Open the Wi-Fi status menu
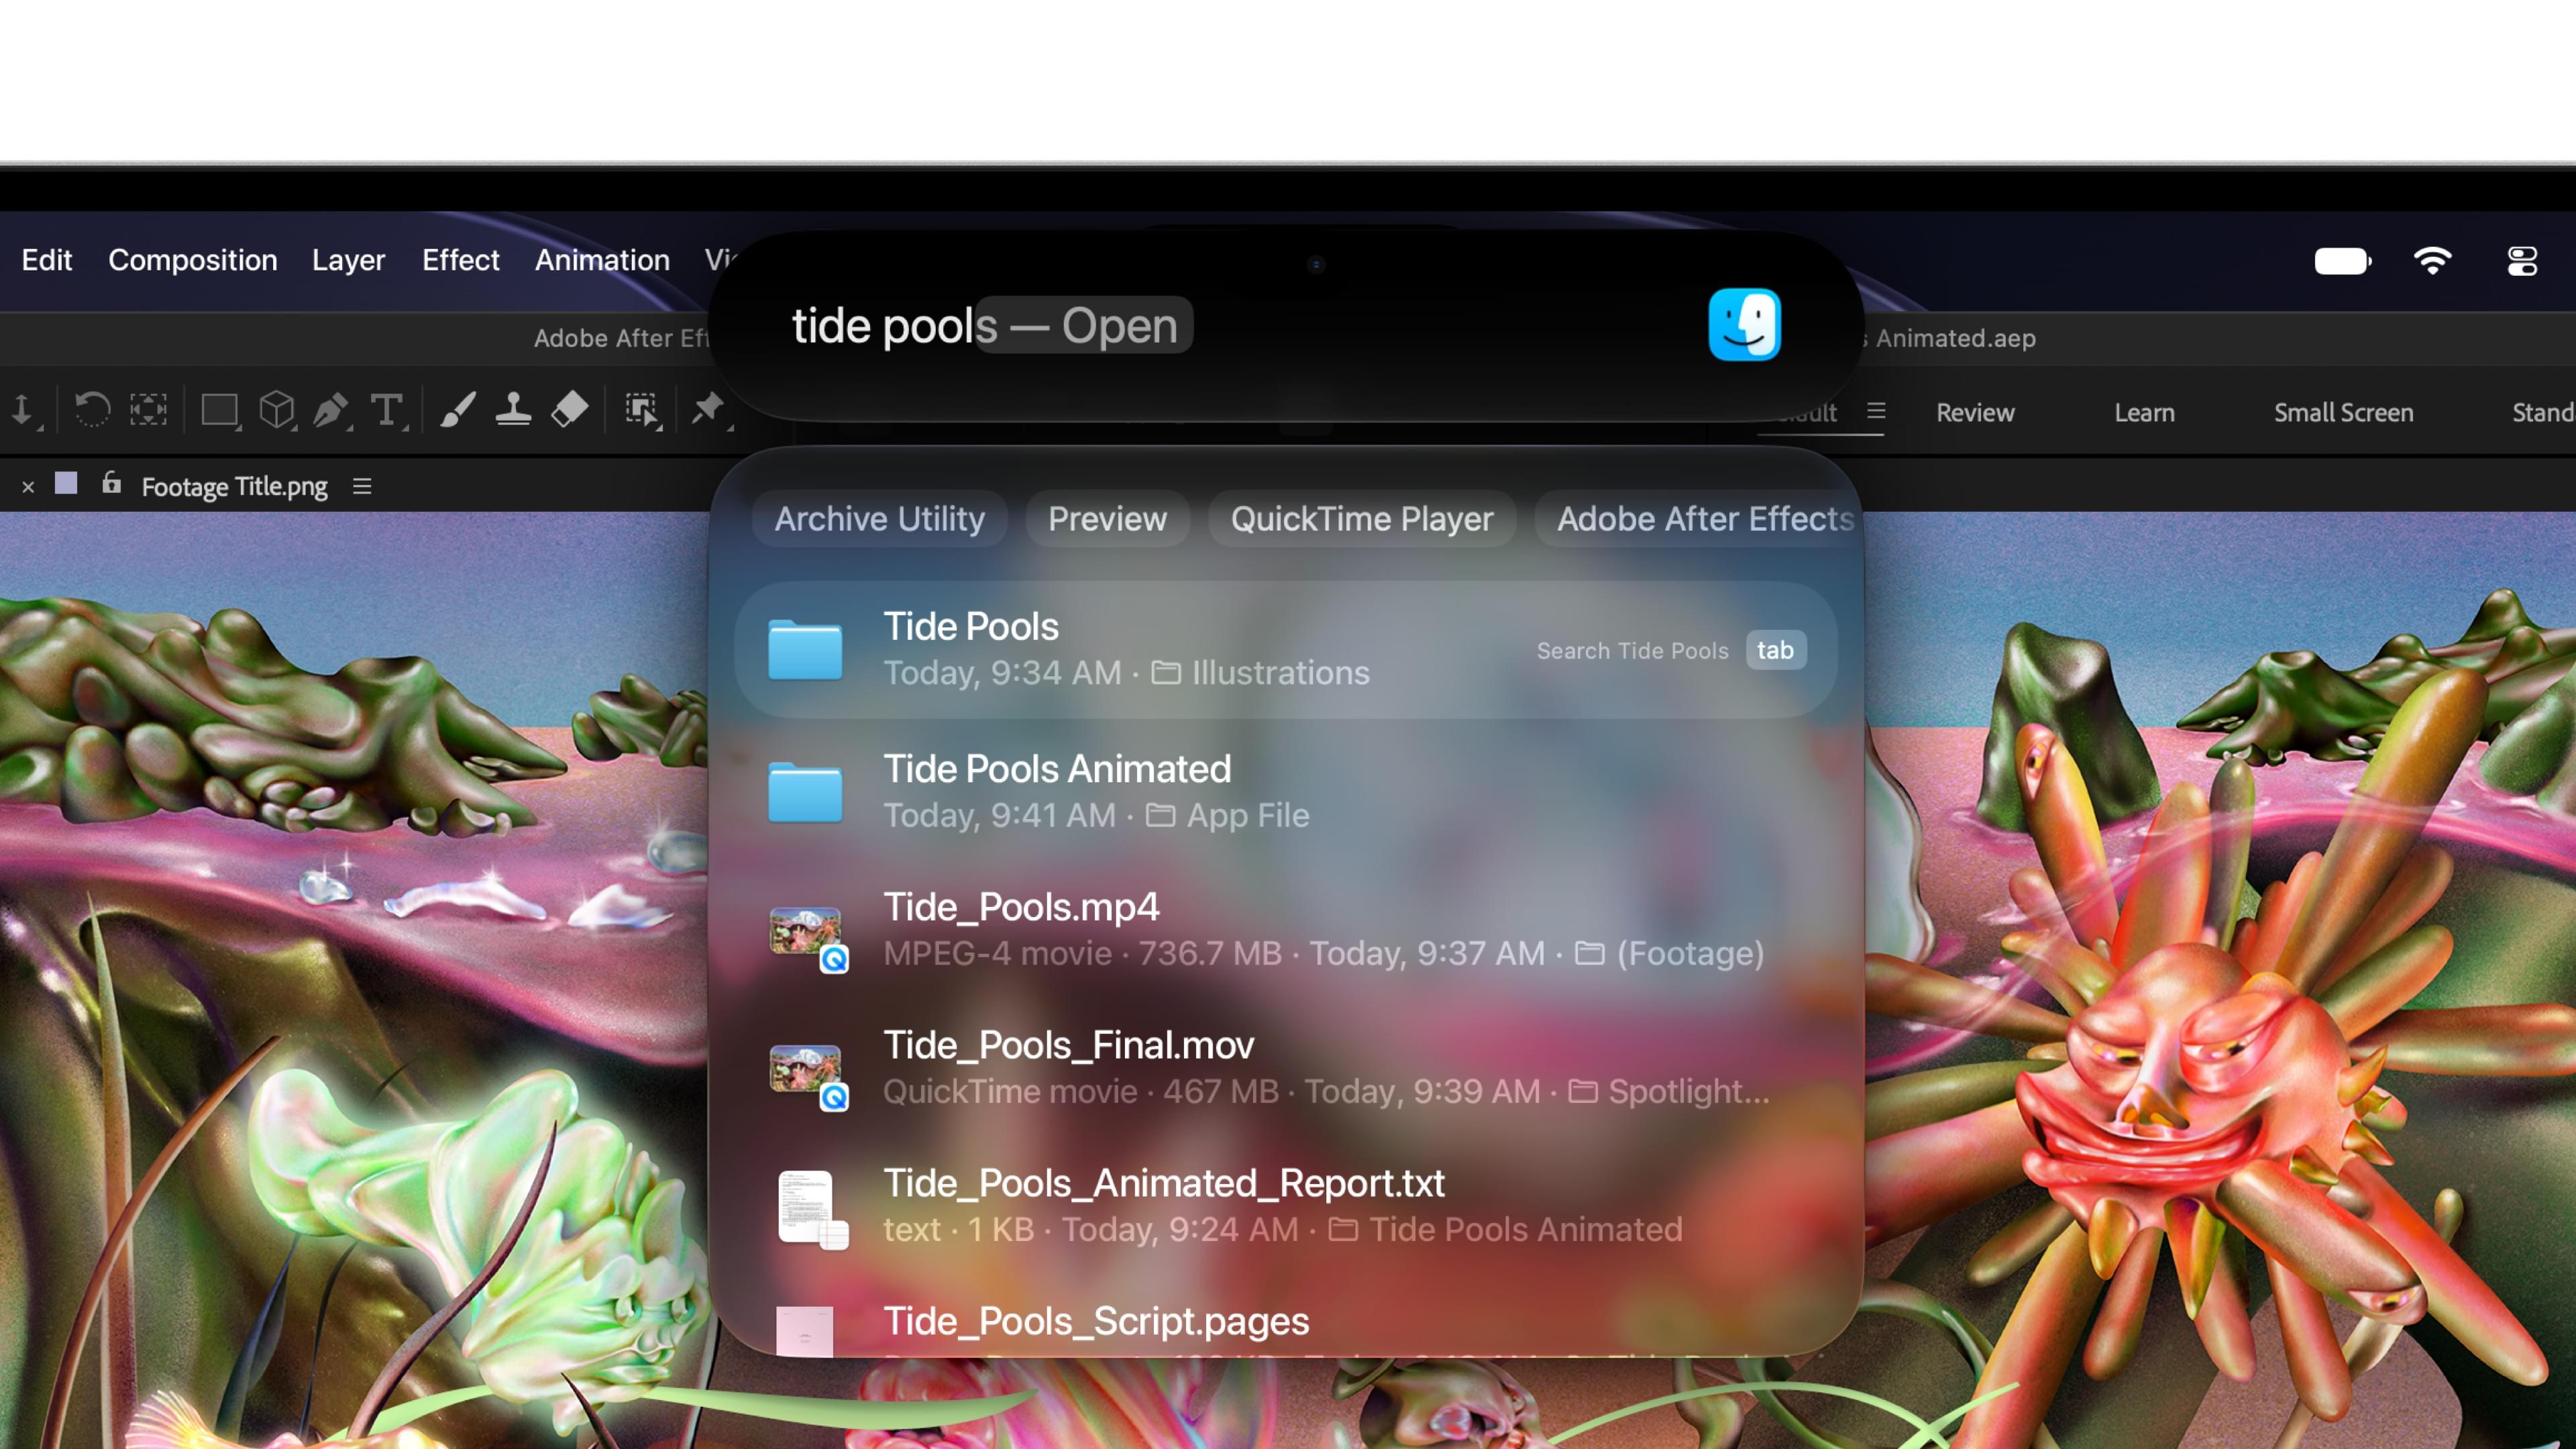Screen dimensions: 2576x1449 tap(2432, 261)
